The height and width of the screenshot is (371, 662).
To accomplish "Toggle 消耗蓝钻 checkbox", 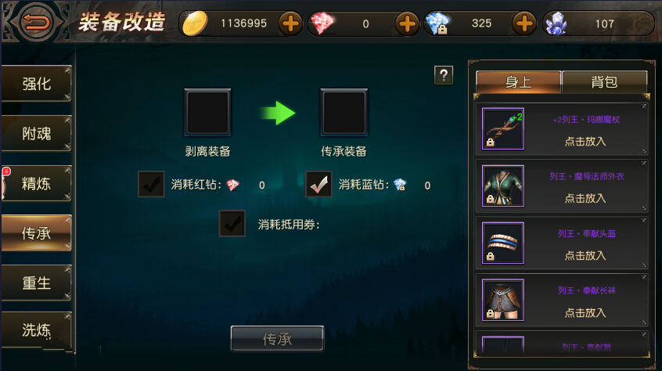I will pyautogui.click(x=318, y=184).
